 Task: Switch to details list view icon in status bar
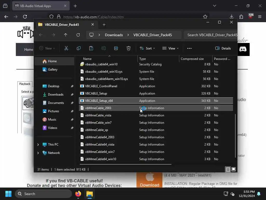point(228,169)
